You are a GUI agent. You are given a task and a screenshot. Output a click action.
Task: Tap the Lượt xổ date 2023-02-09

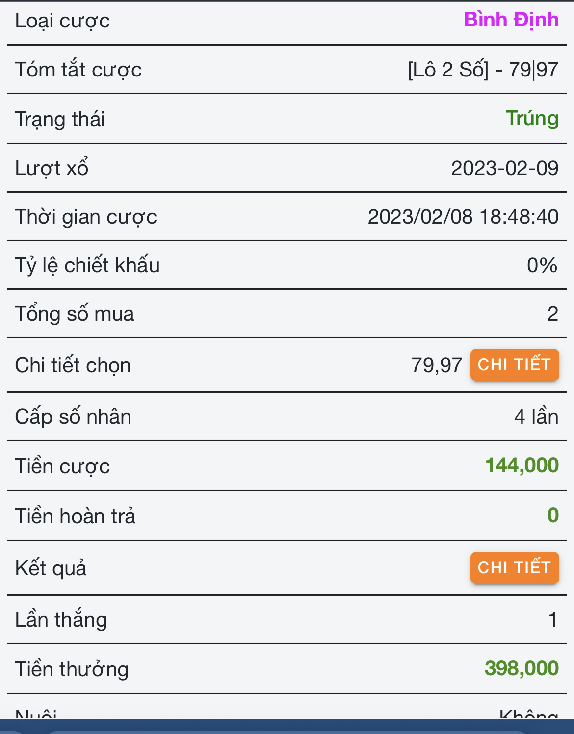(x=505, y=168)
